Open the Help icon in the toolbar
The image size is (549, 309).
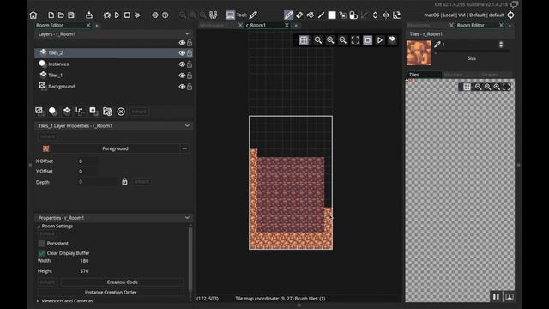tap(166, 15)
